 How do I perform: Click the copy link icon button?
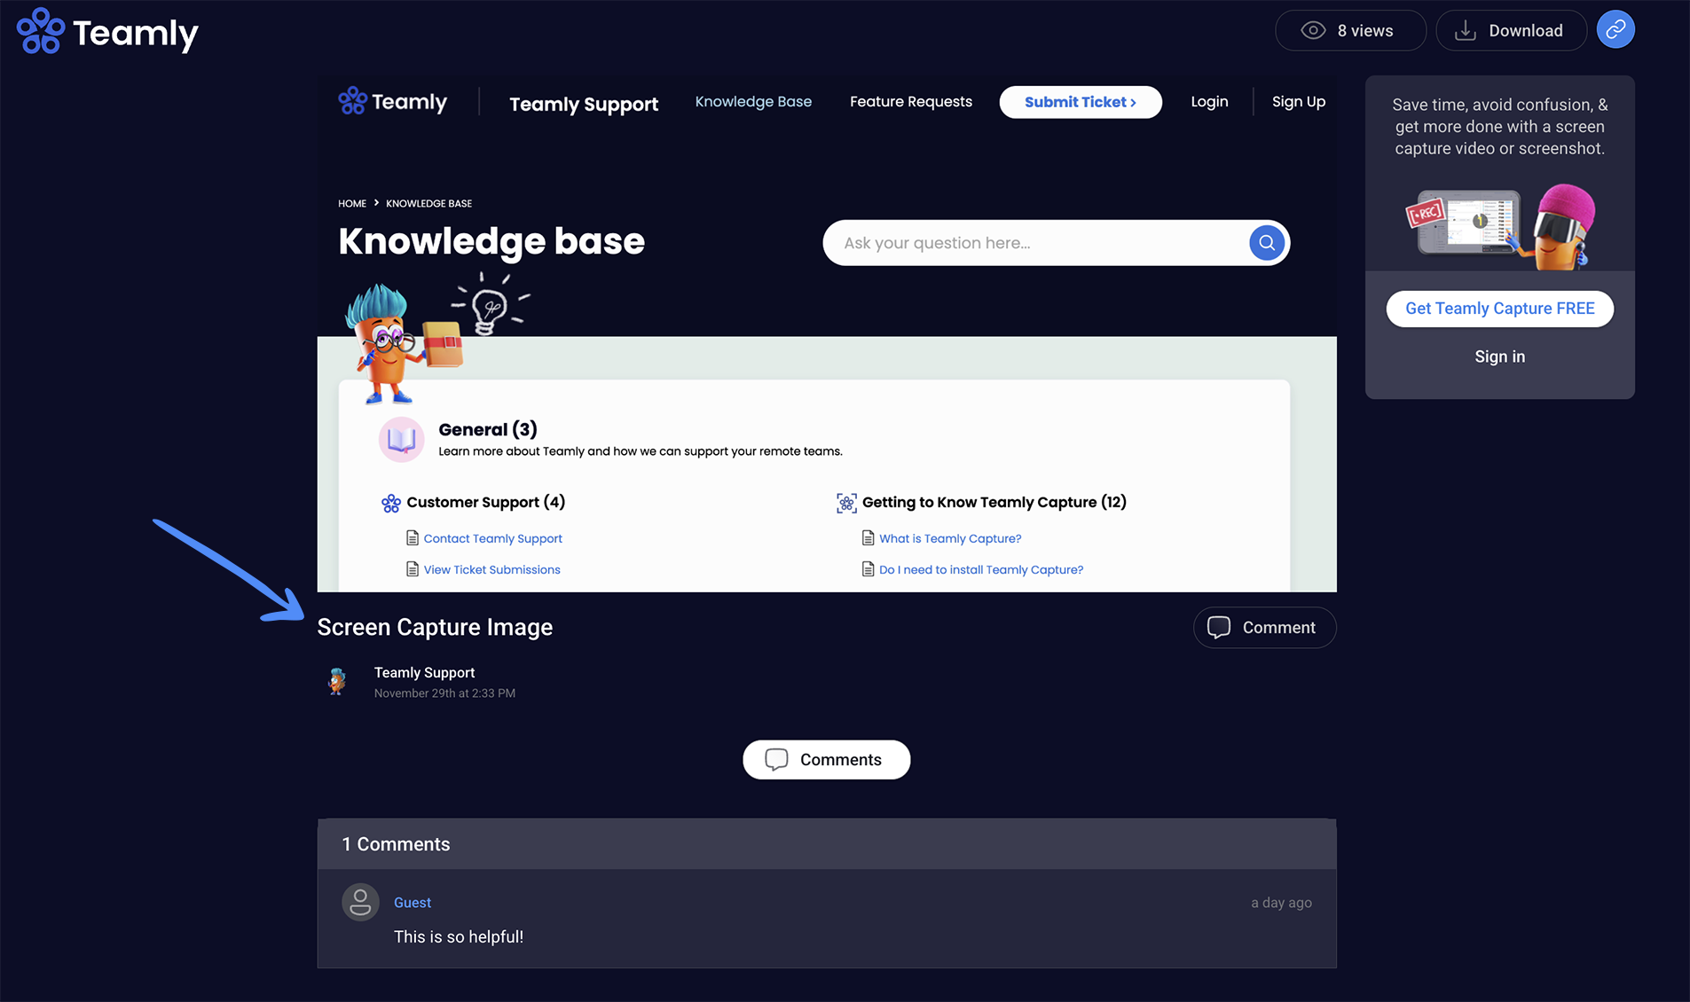pos(1615,30)
